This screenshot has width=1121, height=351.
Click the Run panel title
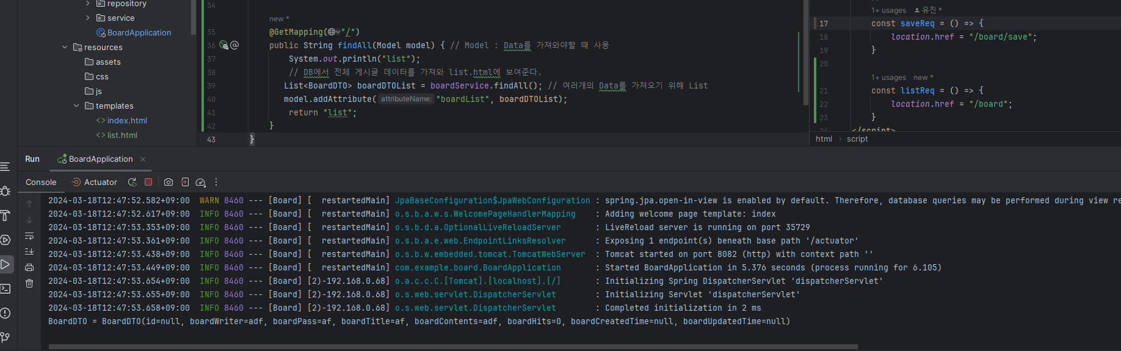coord(32,159)
